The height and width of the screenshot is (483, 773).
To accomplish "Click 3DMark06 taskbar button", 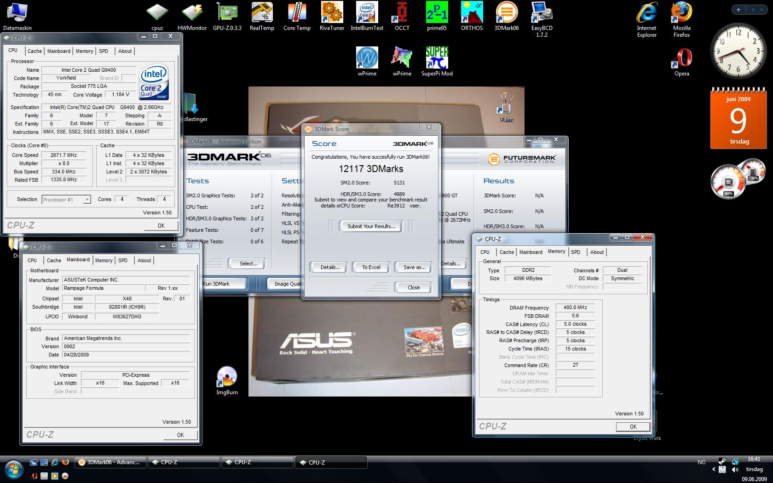I will click(x=110, y=462).
